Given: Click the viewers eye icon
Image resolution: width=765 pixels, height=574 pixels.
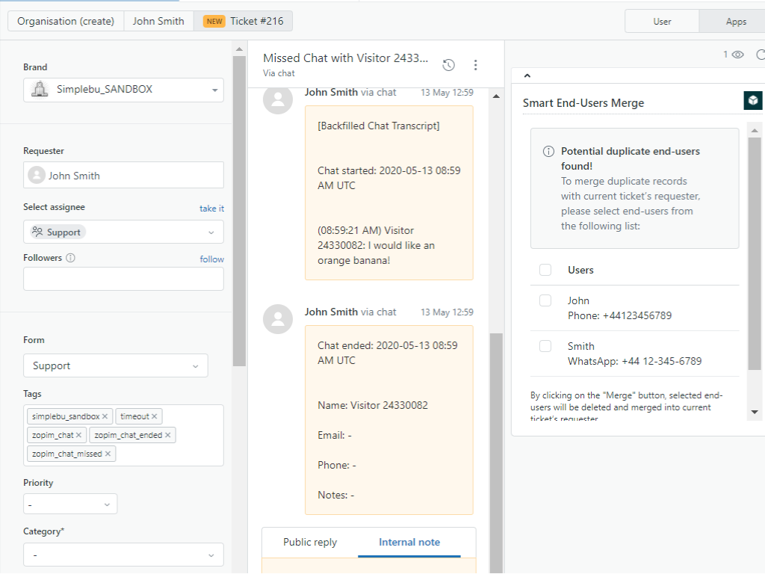Looking at the screenshot, I should click(737, 55).
